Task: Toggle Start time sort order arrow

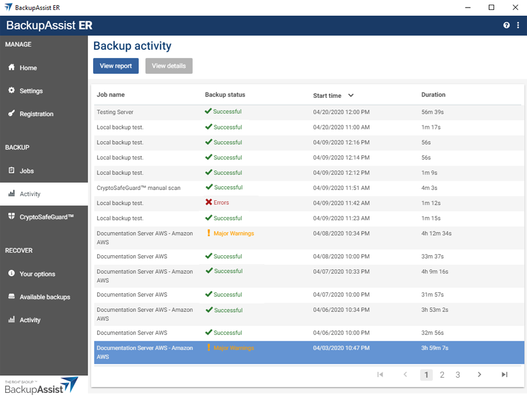Action: (x=351, y=95)
